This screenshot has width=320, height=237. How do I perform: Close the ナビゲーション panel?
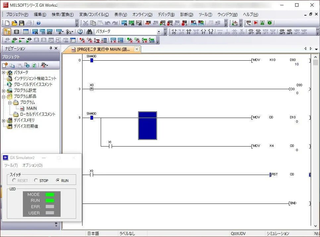(x=56, y=48)
